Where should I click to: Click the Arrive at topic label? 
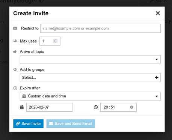coord(32,52)
